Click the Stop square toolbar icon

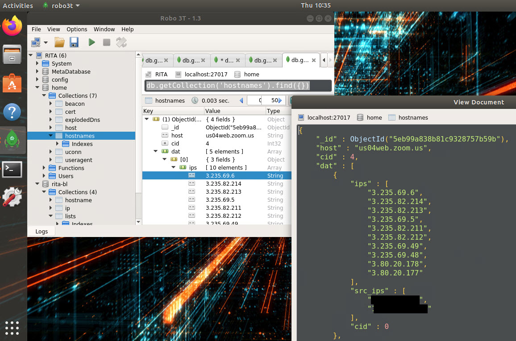coord(107,42)
